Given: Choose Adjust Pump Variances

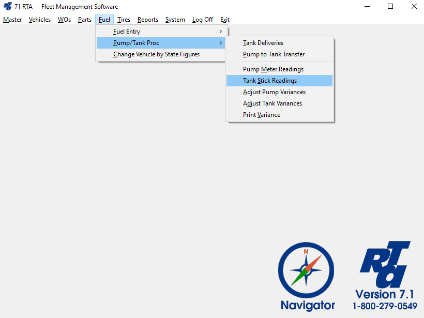Looking at the screenshot, I should pyautogui.click(x=274, y=92).
